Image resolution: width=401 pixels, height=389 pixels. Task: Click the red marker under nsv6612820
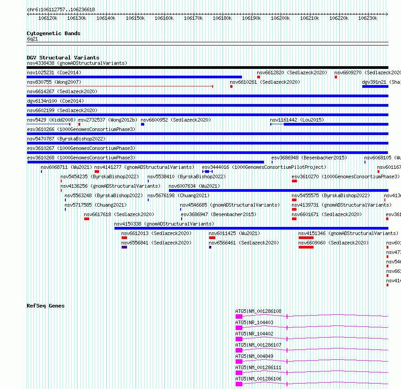pyautogui.click(x=259, y=77)
